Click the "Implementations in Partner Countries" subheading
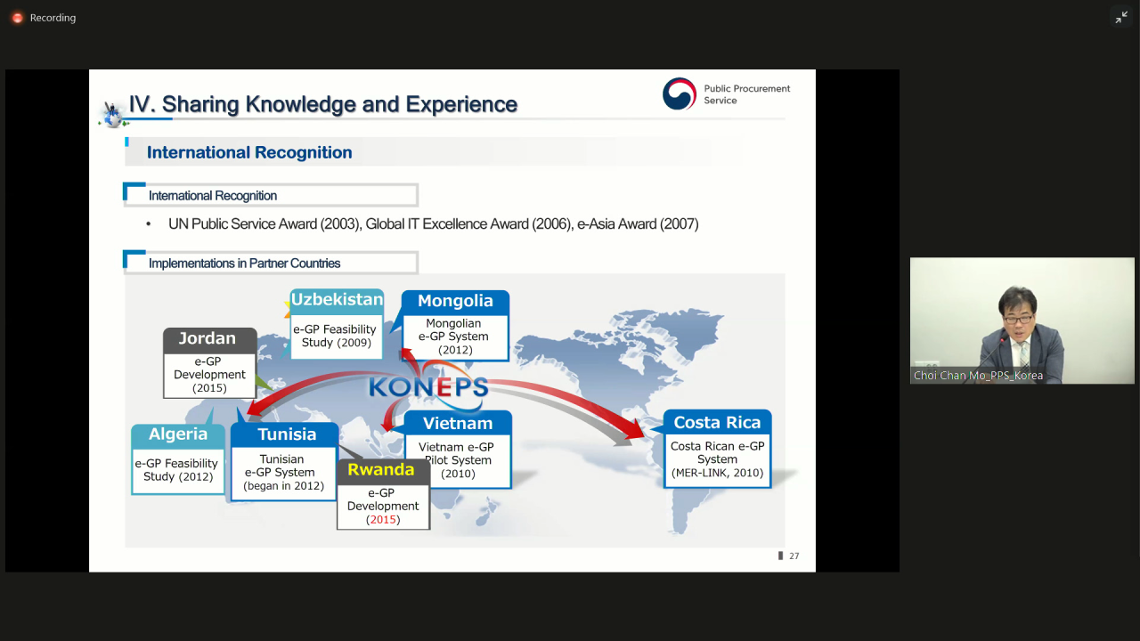Image resolution: width=1140 pixels, height=641 pixels. click(x=245, y=264)
